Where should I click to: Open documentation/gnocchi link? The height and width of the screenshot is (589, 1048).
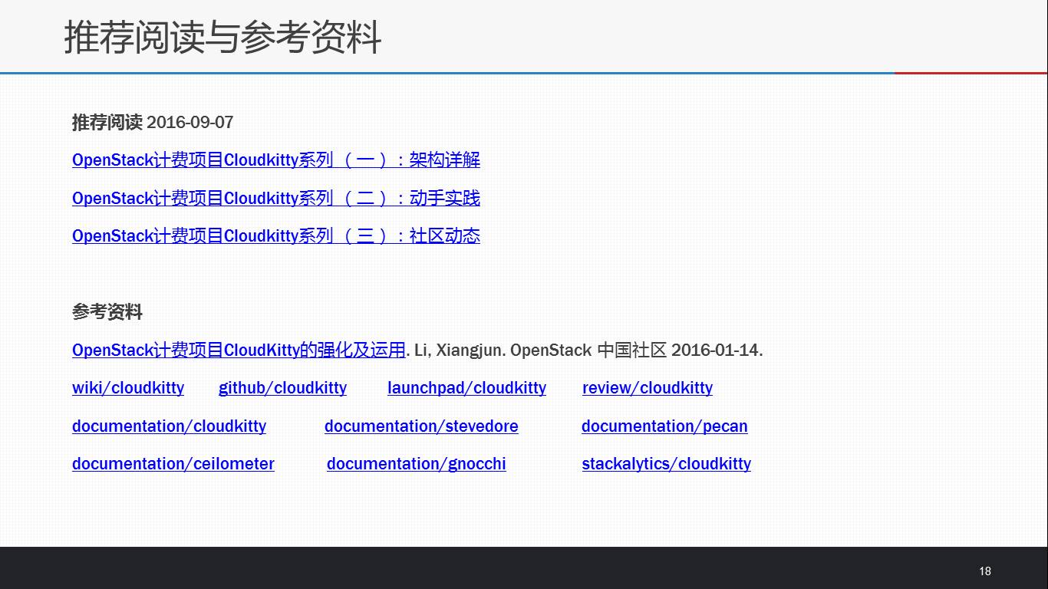click(417, 463)
